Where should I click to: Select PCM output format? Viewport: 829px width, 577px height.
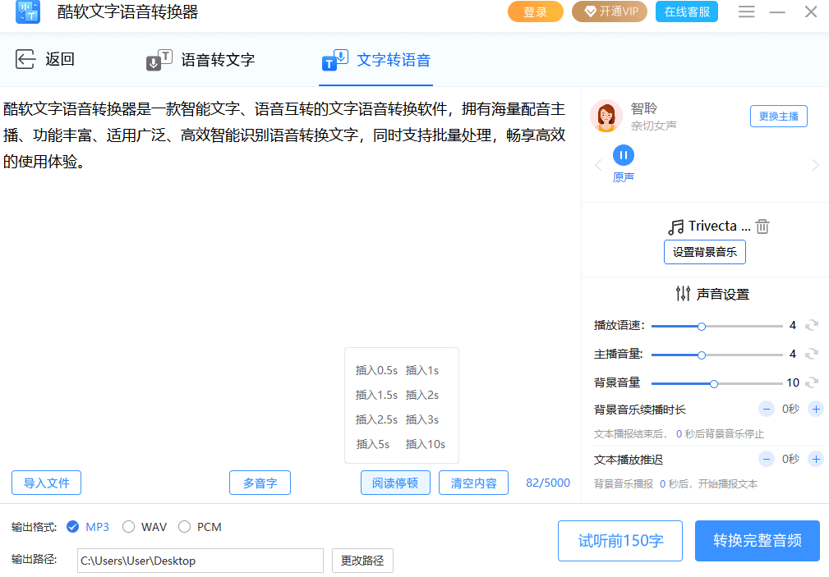184,526
